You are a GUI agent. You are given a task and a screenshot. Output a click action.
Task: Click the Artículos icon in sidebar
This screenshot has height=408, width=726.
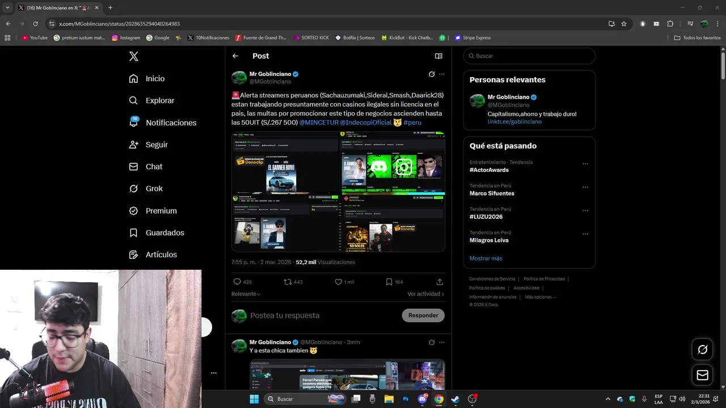133,255
